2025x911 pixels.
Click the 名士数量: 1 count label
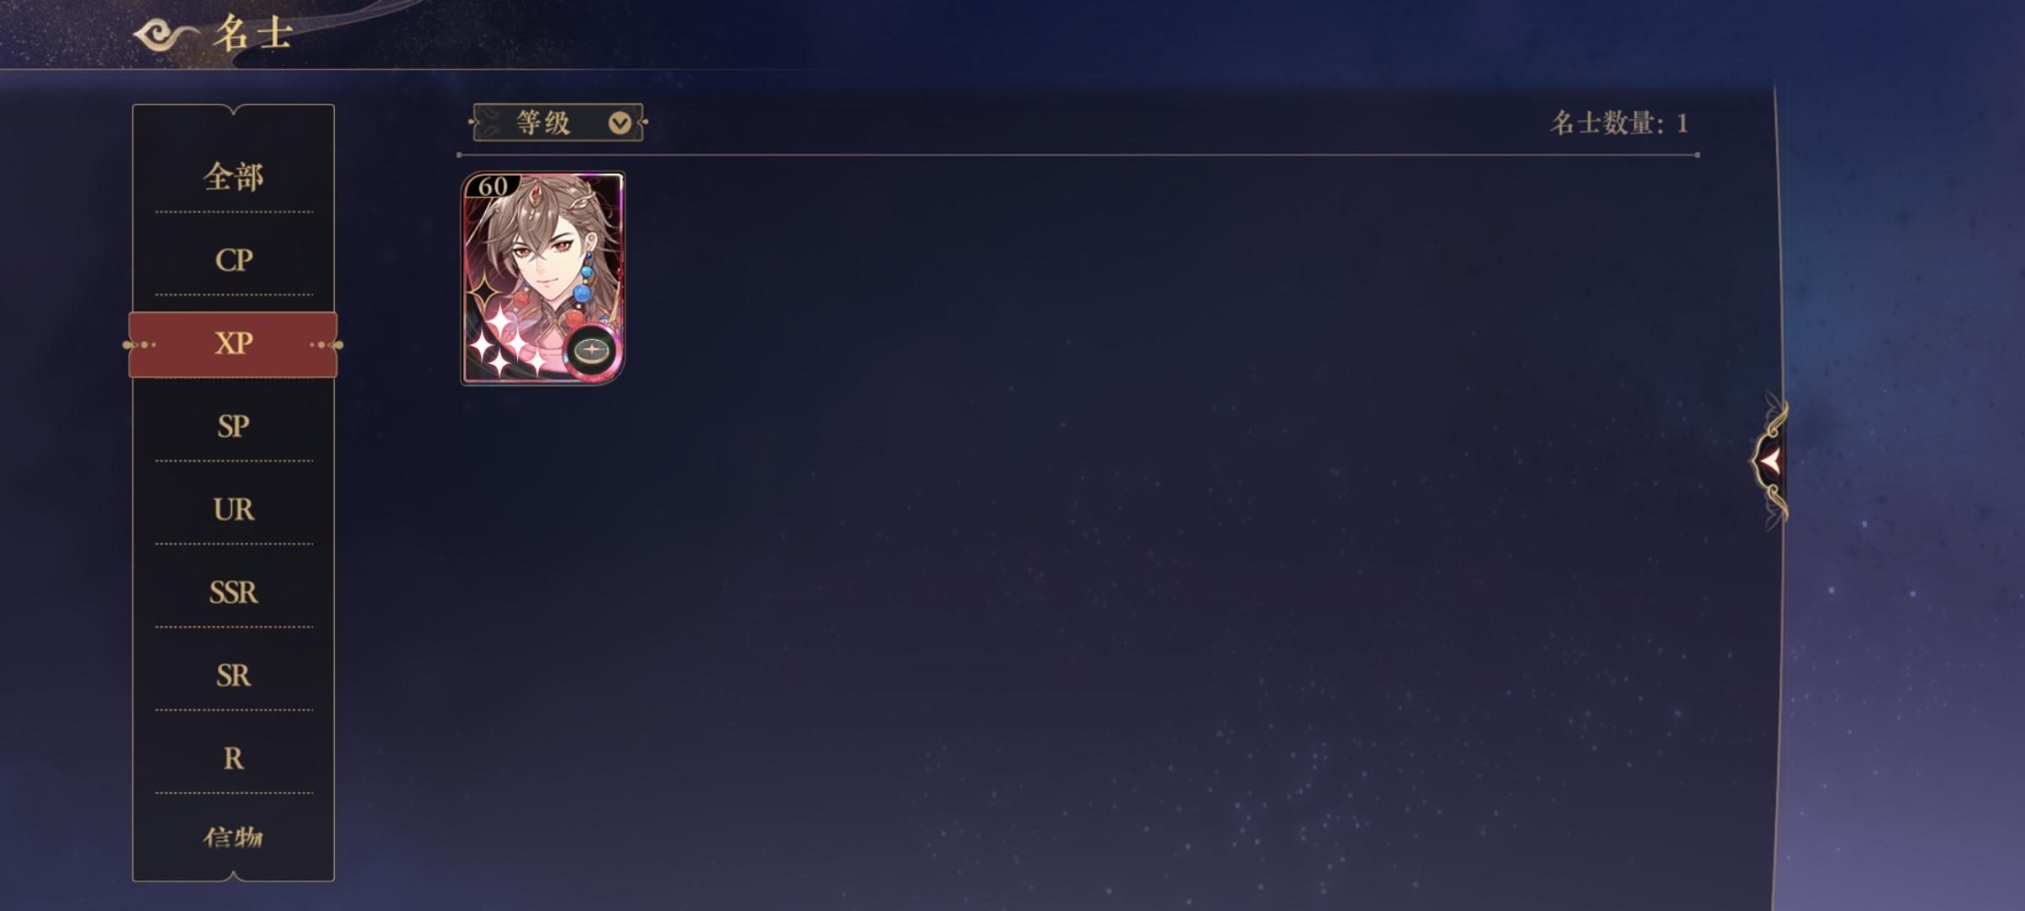(1619, 124)
